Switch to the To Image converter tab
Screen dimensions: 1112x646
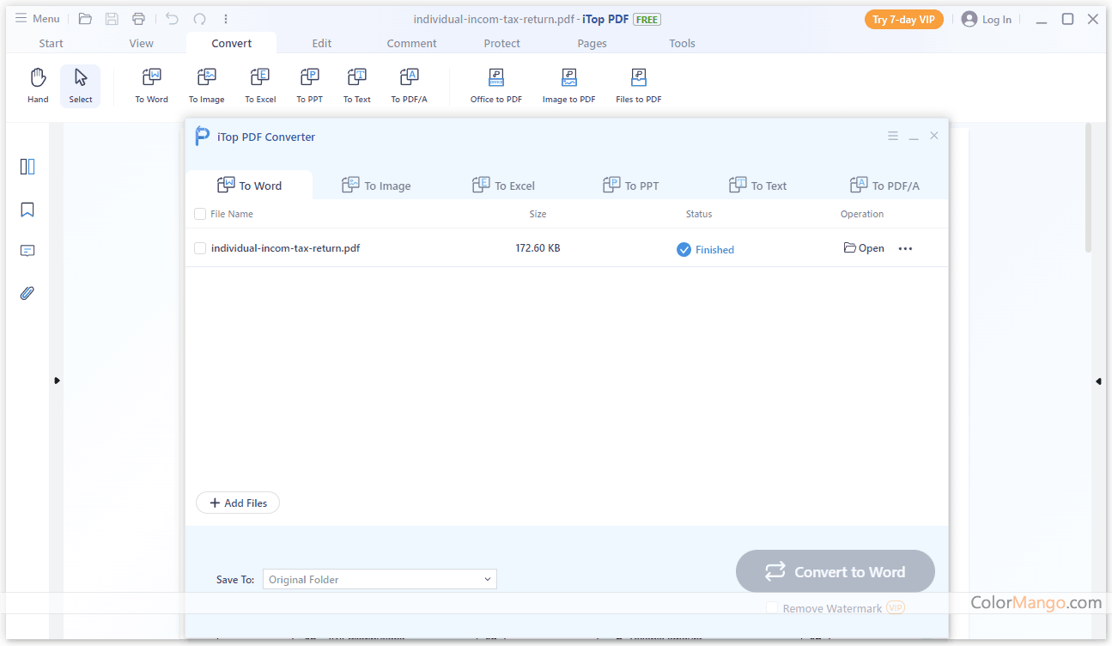pyautogui.click(x=376, y=186)
